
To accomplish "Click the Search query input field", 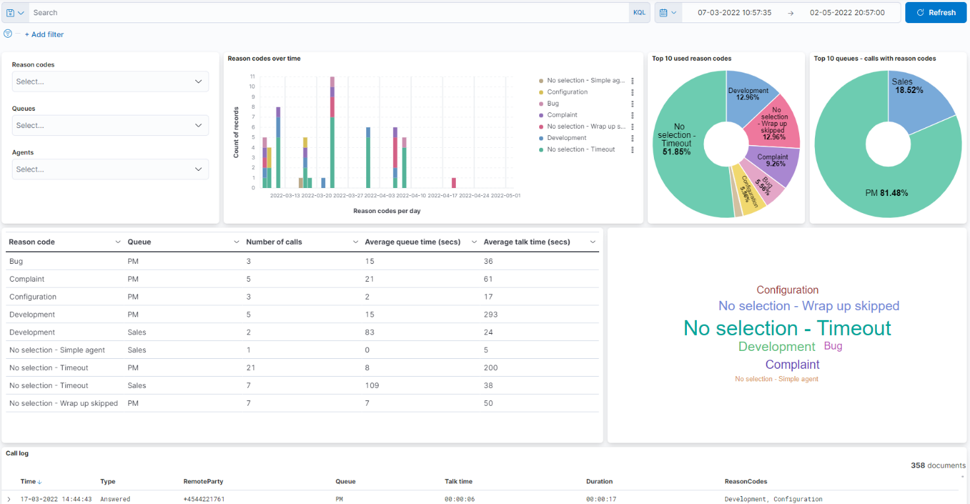I will point(329,13).
